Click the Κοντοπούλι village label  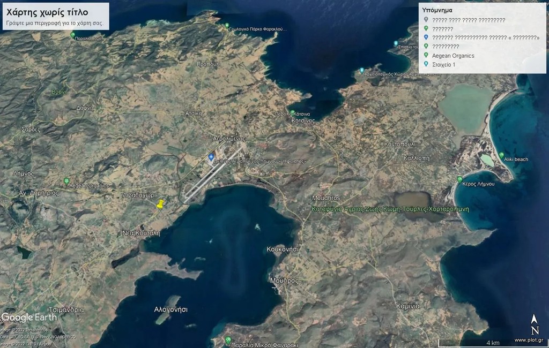coord(399,144)
